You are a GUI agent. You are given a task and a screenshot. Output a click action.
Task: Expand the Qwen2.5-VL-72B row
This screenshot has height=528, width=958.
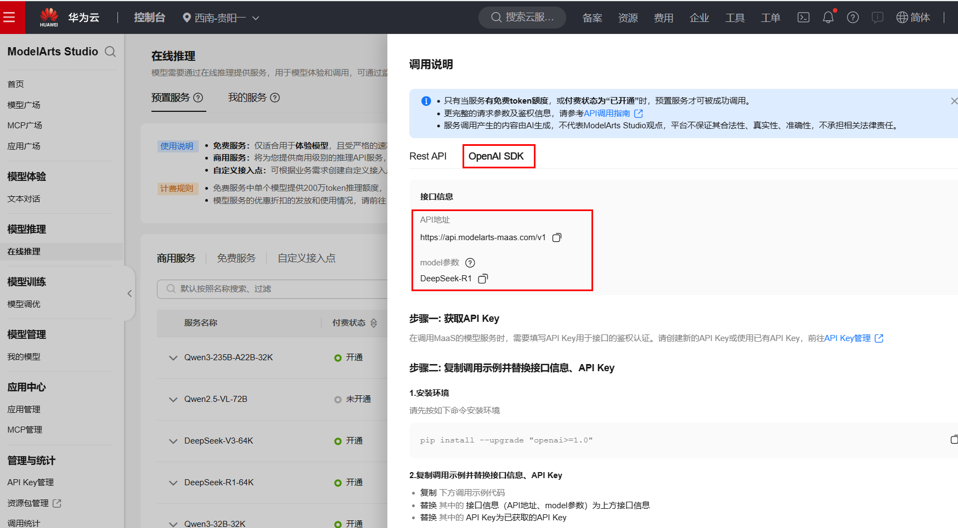point(173,399)
